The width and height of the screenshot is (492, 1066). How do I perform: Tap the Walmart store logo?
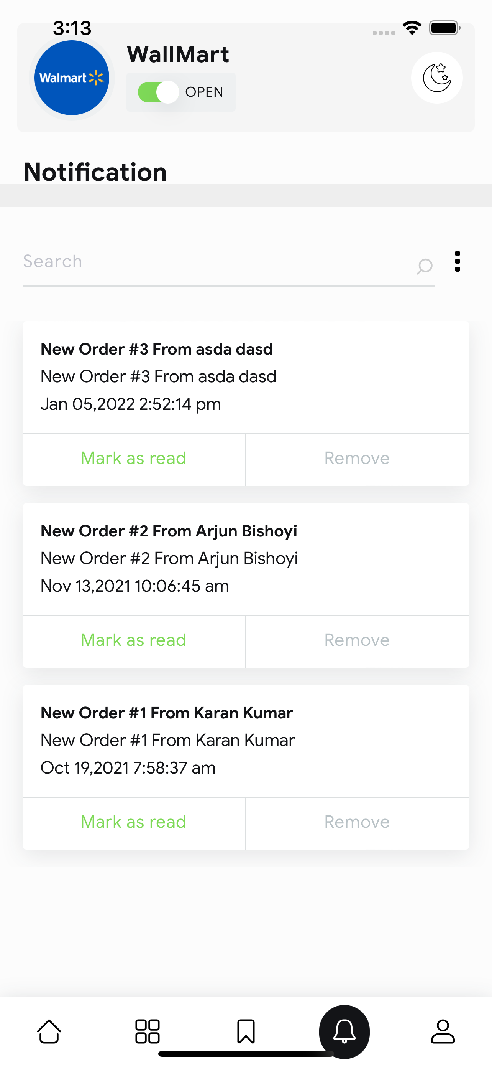click(x=72, y=78)
